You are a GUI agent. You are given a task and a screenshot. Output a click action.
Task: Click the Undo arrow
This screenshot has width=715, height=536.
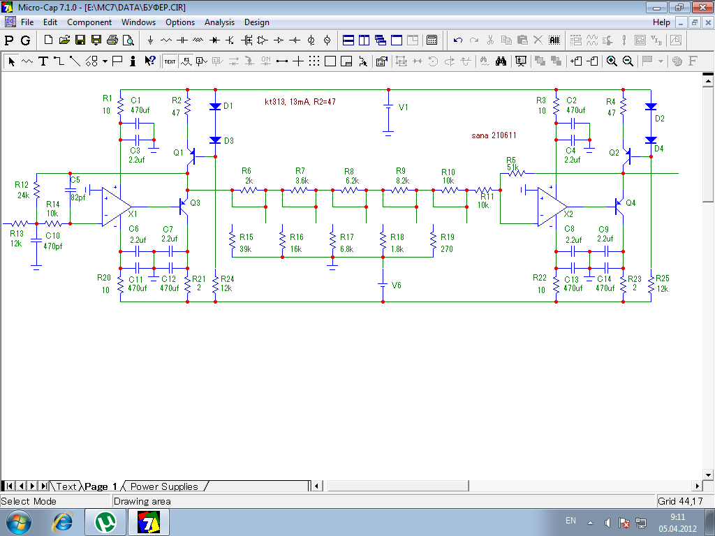(x=458, y=40)
